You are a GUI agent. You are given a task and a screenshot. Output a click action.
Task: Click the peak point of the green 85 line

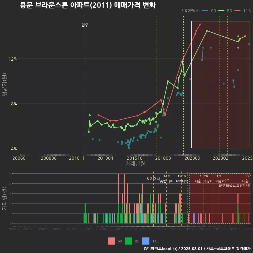(x=207, y=31)
